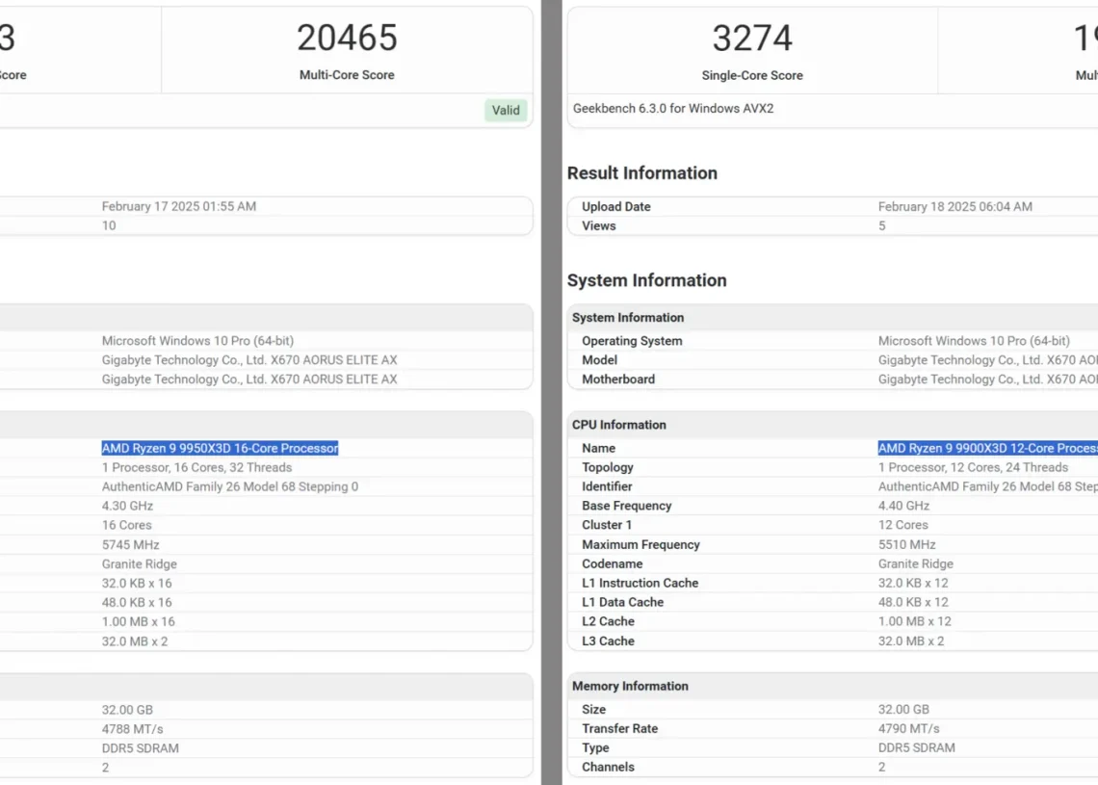Viewport: 1098px width, 785px height.
Task: Click the '4.40 GHz' base frequency value
Action: 904,506
